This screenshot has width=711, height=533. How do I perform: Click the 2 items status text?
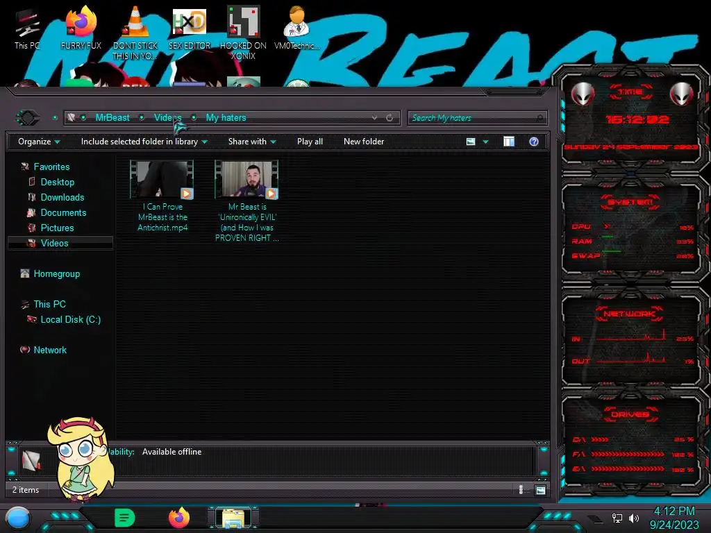(x=26, y=490)
